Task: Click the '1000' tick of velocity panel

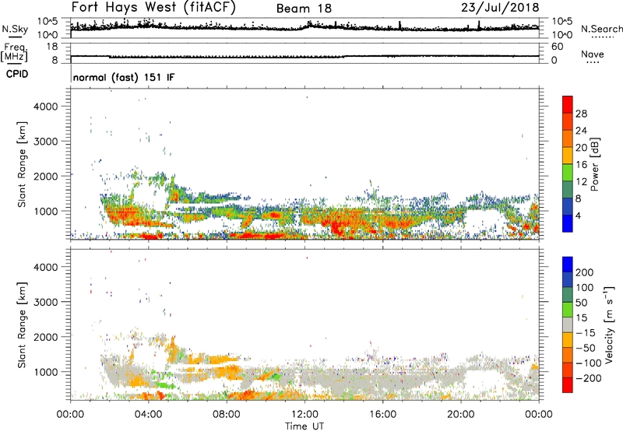Action: pos(45,372)
